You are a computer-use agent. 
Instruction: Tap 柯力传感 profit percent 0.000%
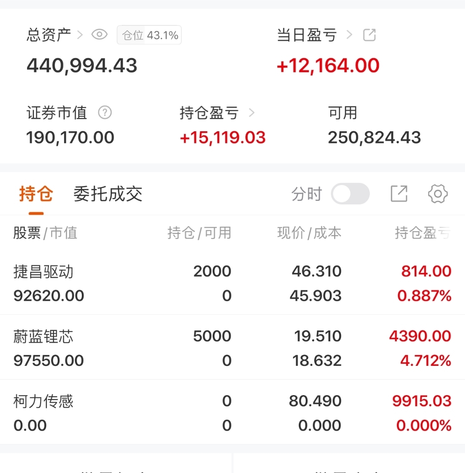(x=424, y=425)
